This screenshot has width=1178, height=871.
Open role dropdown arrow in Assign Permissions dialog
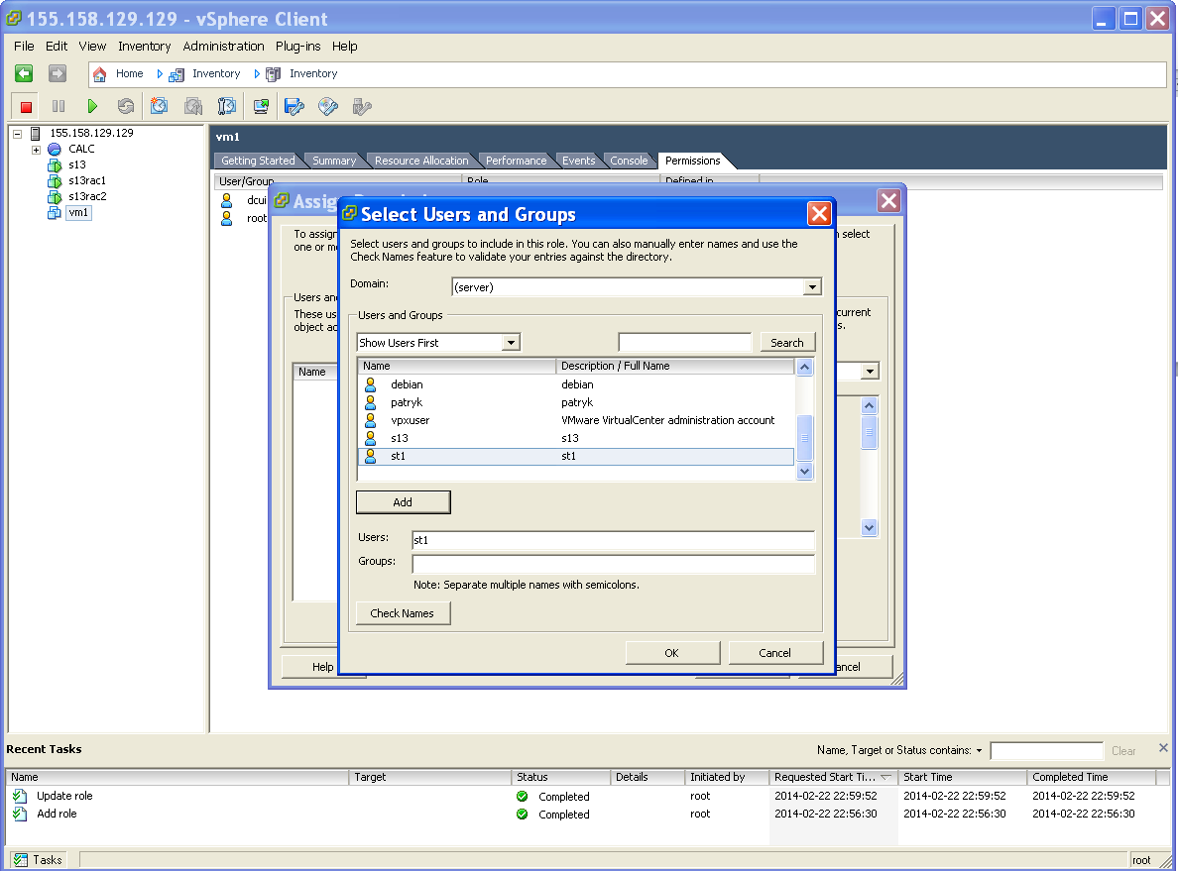coord(870,371)
